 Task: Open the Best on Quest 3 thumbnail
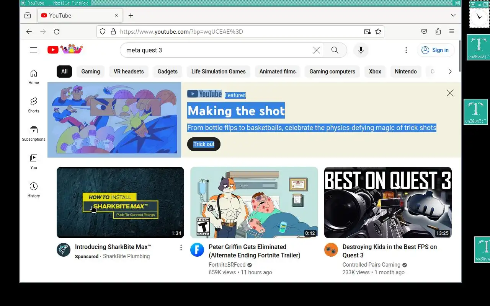point(388,202)
